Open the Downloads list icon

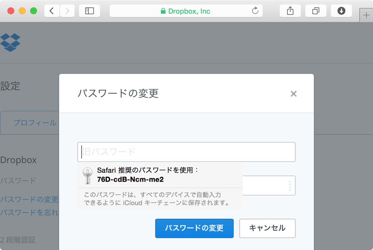341,11
